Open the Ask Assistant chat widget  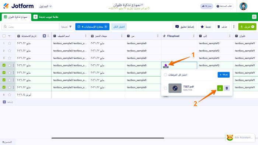pyautogui.click(x=240, y=137)
